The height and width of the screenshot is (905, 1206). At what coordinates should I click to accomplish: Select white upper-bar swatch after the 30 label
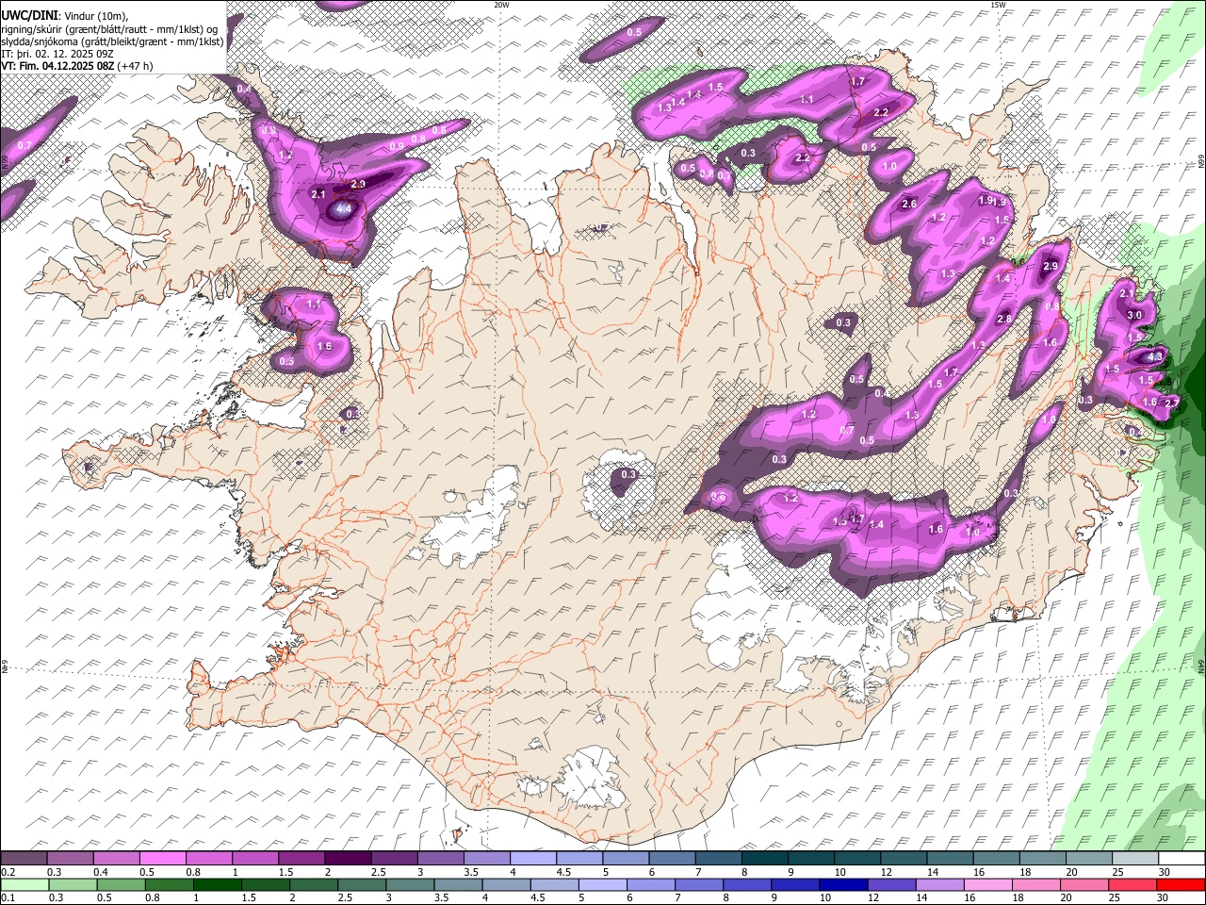tap(1182, 858)
